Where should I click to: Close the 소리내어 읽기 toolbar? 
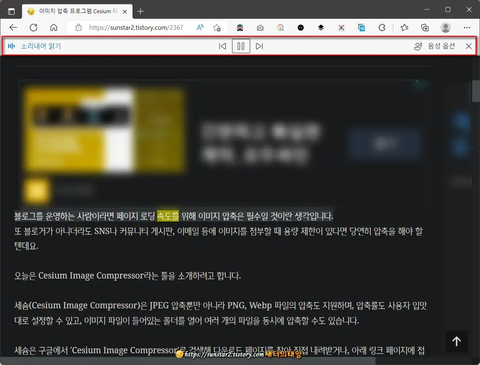pos(469,46)
